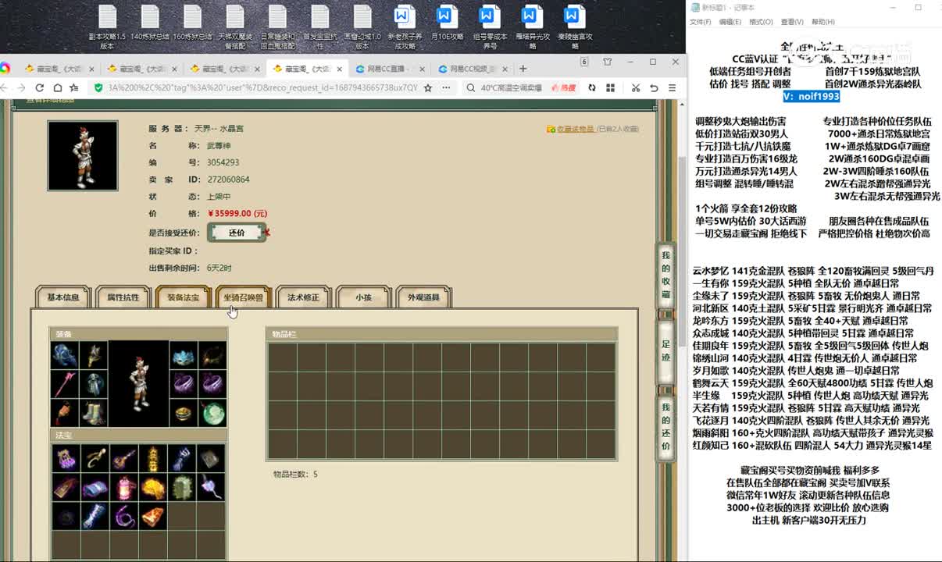
Task: Click seller ID 272060864
Action: (x=228, y=180)
